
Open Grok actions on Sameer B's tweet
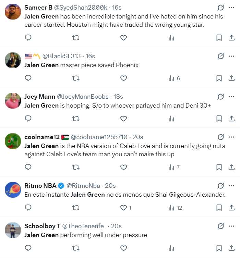(x=221, y=8)
